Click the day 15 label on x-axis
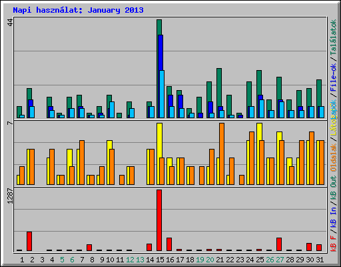Image resolution: width=341 pixels, height=267 pixels. (160, 260)
